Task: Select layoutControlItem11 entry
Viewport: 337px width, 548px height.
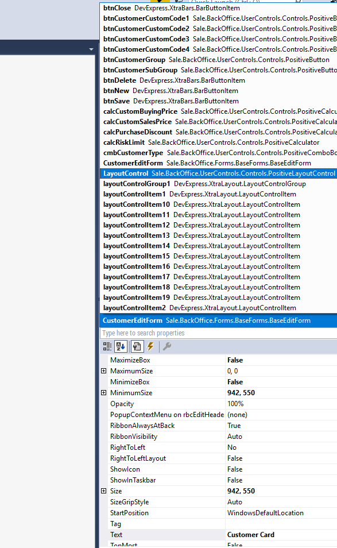Action: pyautogui.click(x=219, y=215)
